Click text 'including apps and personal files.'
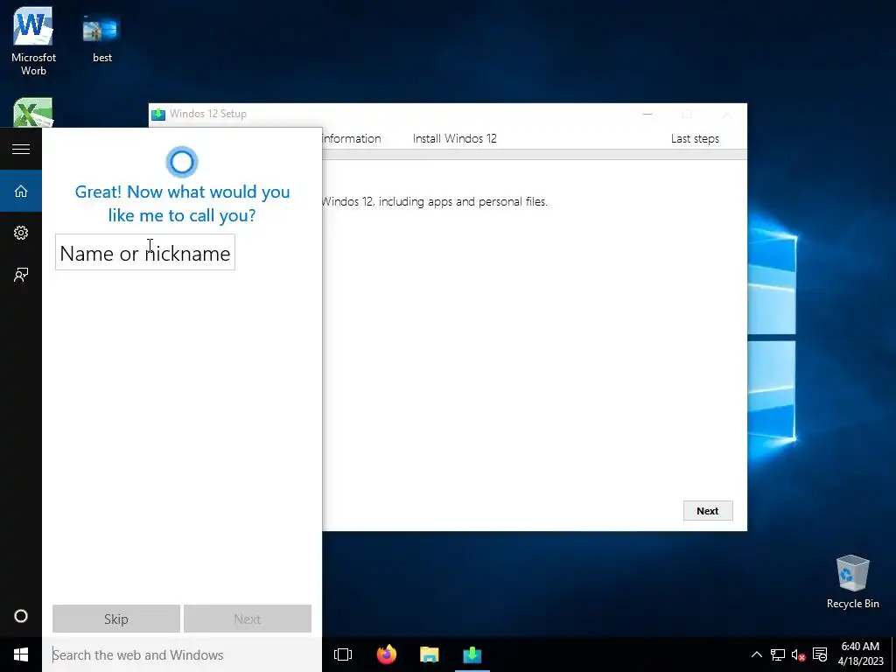The height and width of the screenshot is (672, 896). click(x=463, y=202)
